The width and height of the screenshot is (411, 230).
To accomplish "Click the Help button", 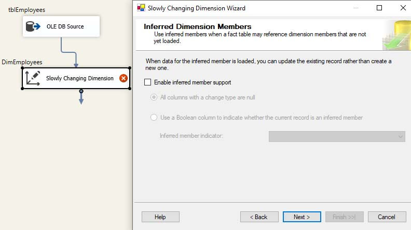I will pos(160,217).
